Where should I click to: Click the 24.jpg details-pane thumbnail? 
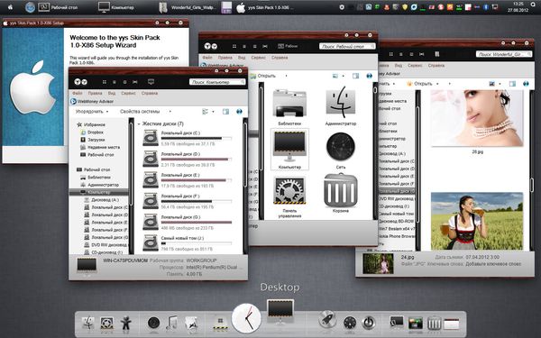378,264
